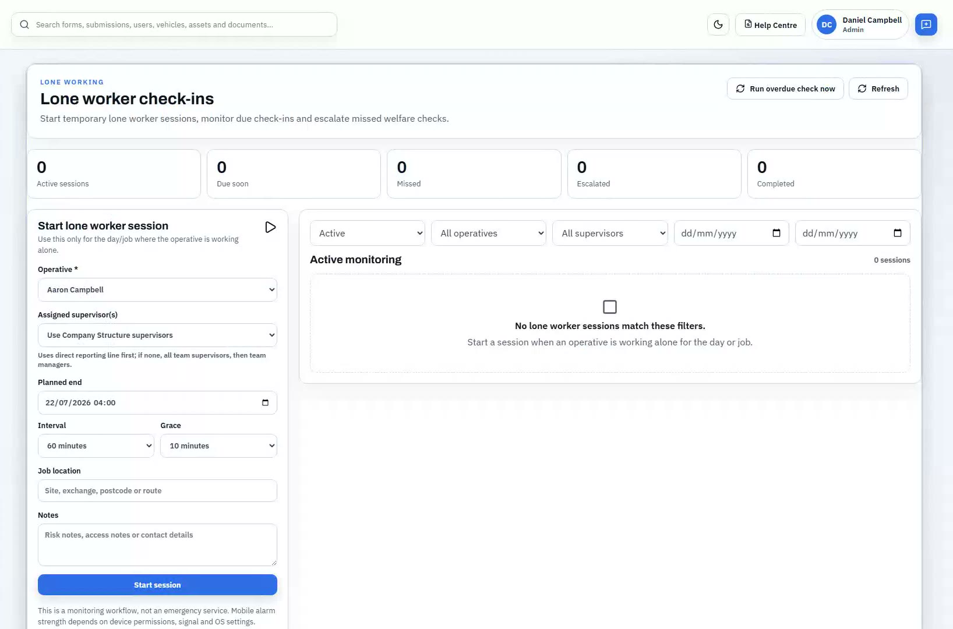Image resolution: width=953 pixels, height=629 pixels.
Task: Click the 'LONE WORKING' breadcrumb label
Action: coord(72,82)
